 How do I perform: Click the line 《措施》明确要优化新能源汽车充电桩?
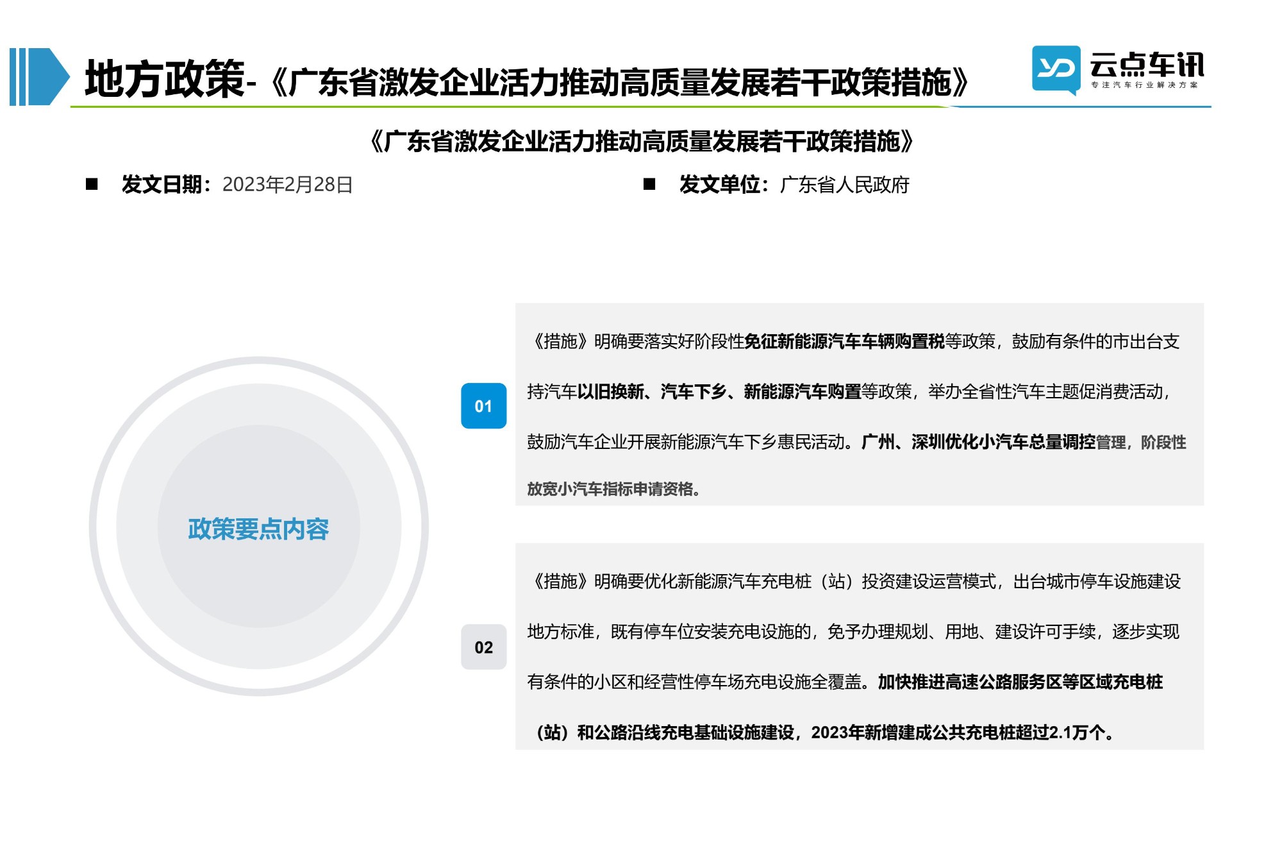pos(670,581)
